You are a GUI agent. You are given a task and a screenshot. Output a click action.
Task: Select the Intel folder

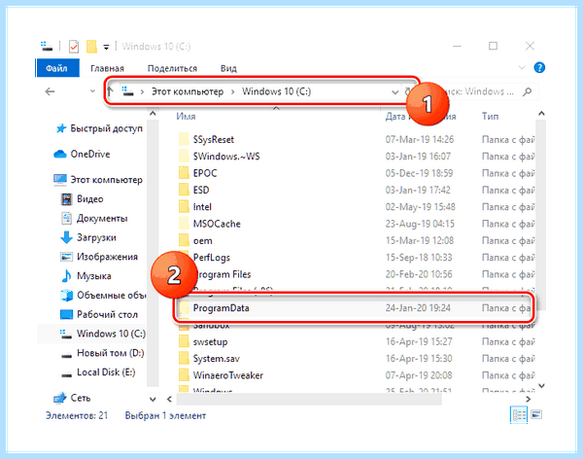pos(202,207)
